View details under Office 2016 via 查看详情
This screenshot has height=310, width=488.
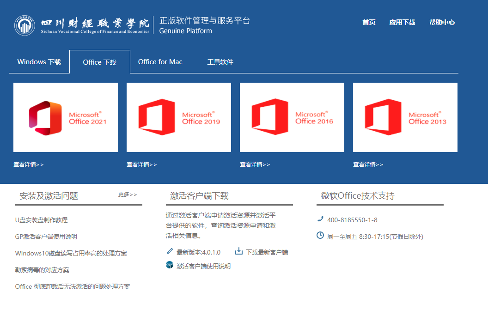pos(255,164)
